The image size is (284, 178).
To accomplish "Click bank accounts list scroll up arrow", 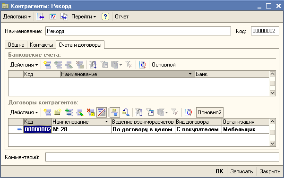I will pyautogui.click(x=272, y=74).
